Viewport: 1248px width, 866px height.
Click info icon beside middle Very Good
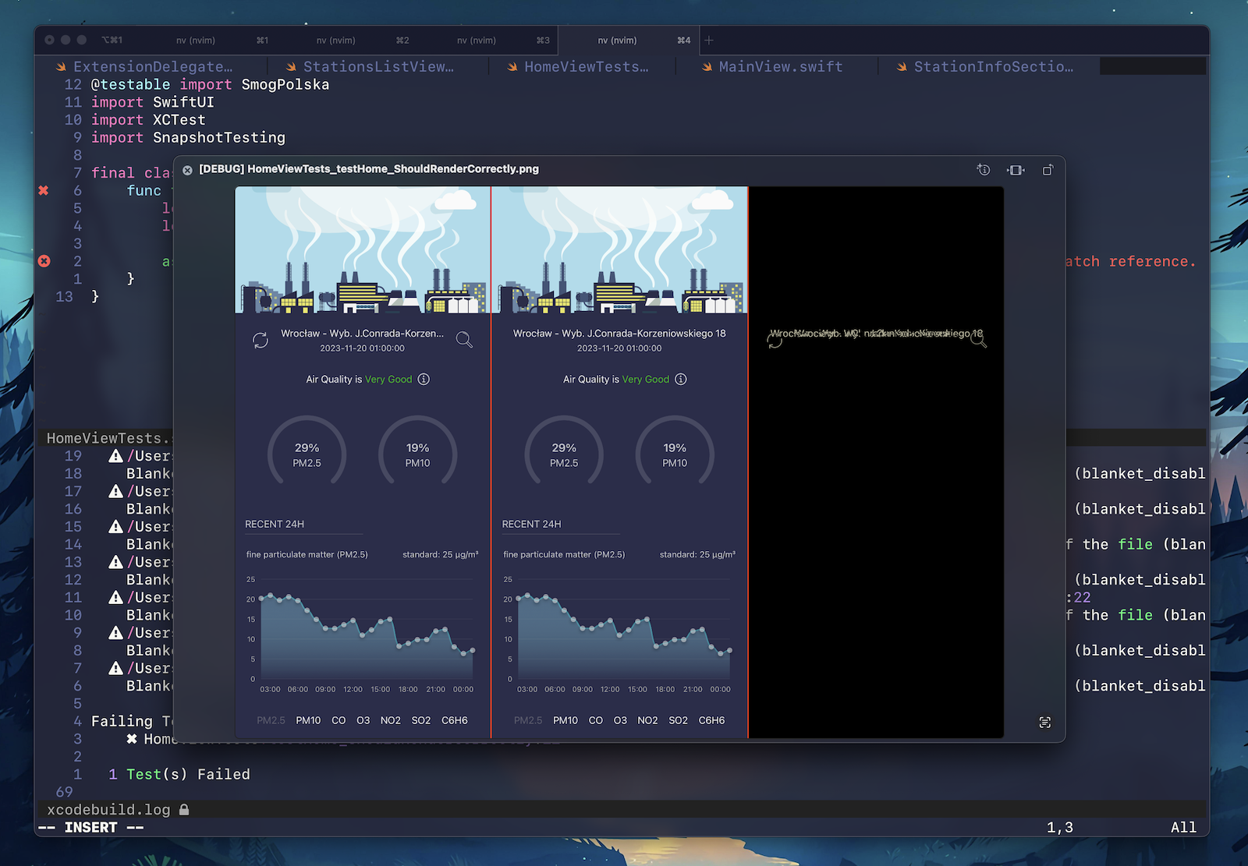click(x=681, y=380)
